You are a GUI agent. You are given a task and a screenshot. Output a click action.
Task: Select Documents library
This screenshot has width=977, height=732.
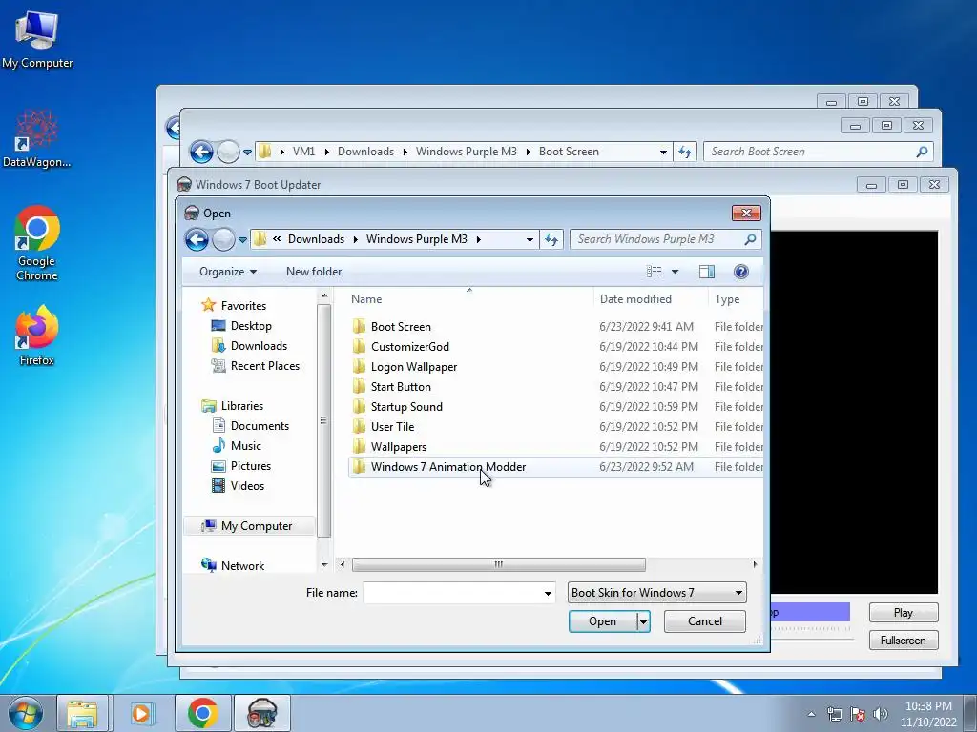coord(260,426)
